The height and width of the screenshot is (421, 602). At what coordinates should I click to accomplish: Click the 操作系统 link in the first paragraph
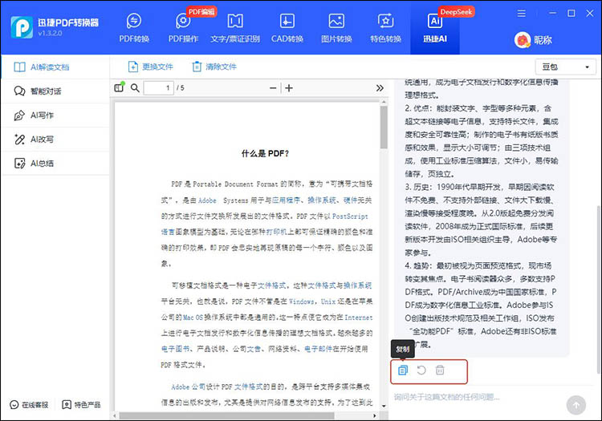tap(322, 200)
